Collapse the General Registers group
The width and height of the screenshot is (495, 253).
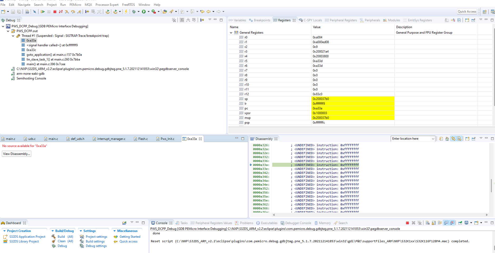coord(231,33)
